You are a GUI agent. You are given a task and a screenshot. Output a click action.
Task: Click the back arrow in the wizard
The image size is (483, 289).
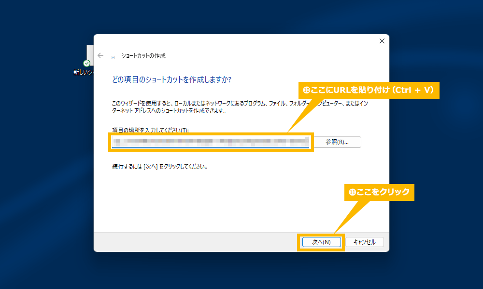100,55
